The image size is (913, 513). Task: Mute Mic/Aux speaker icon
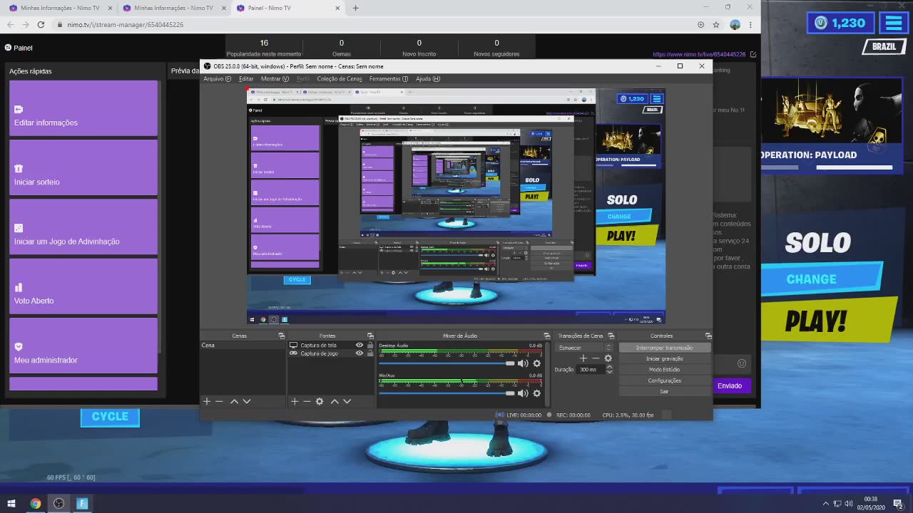pyautogui.click(x=523, y=393)
